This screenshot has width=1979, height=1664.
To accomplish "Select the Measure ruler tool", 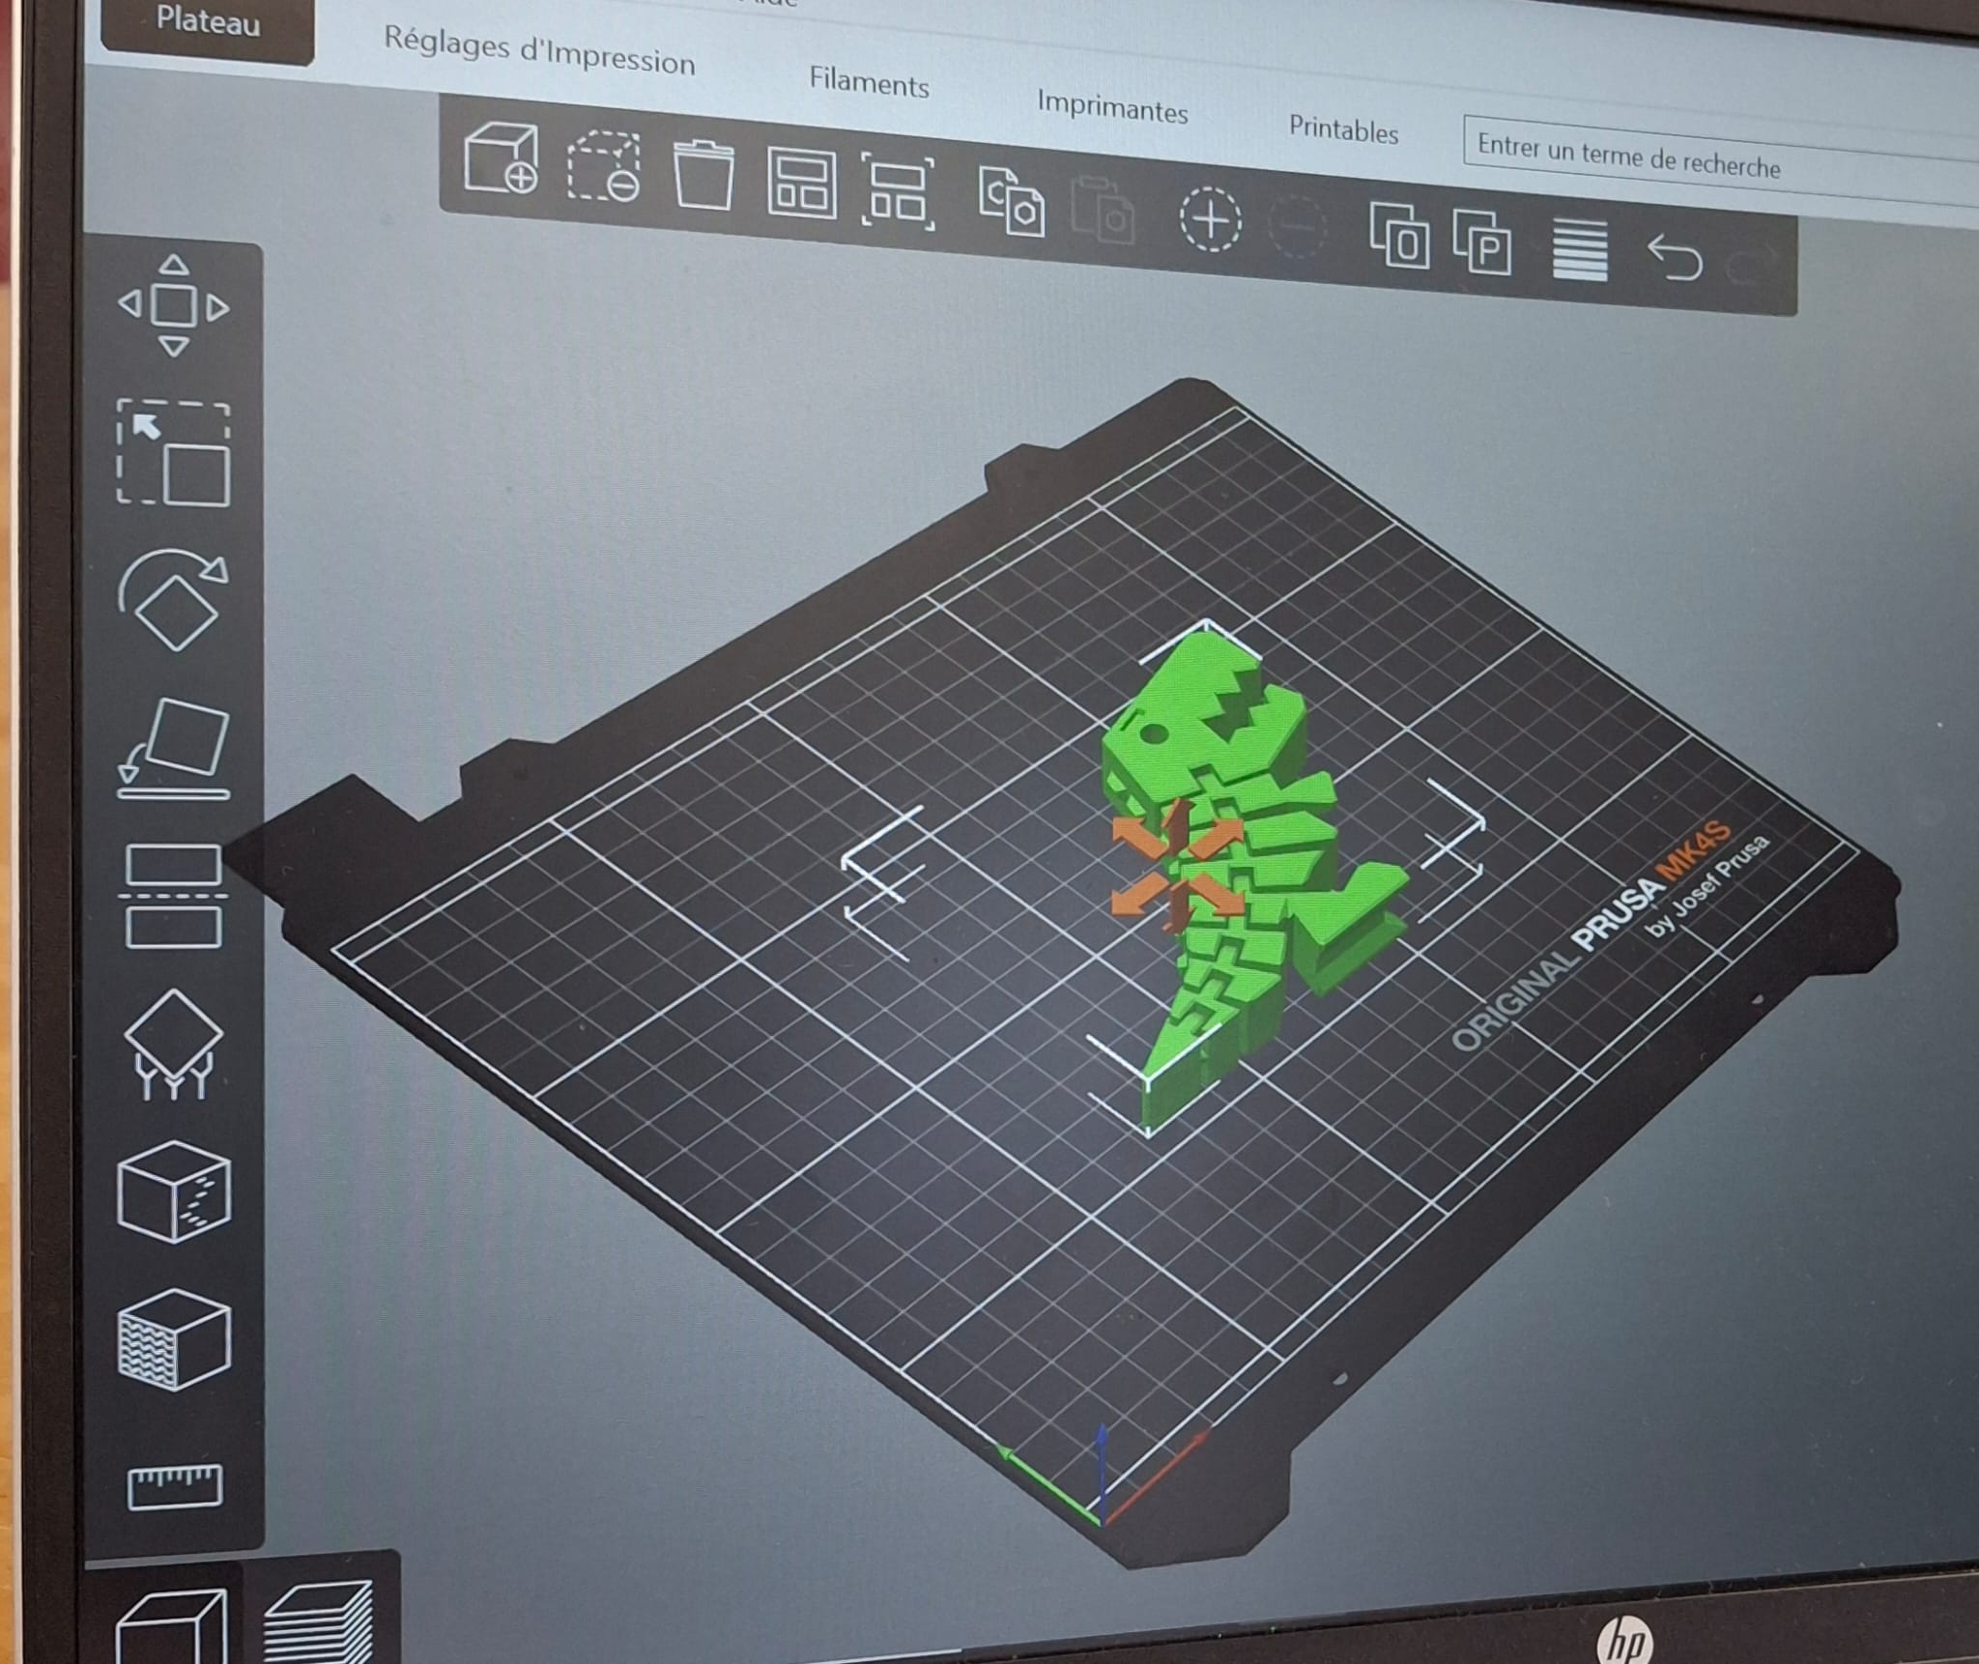I will click(x=175, y=1486).
